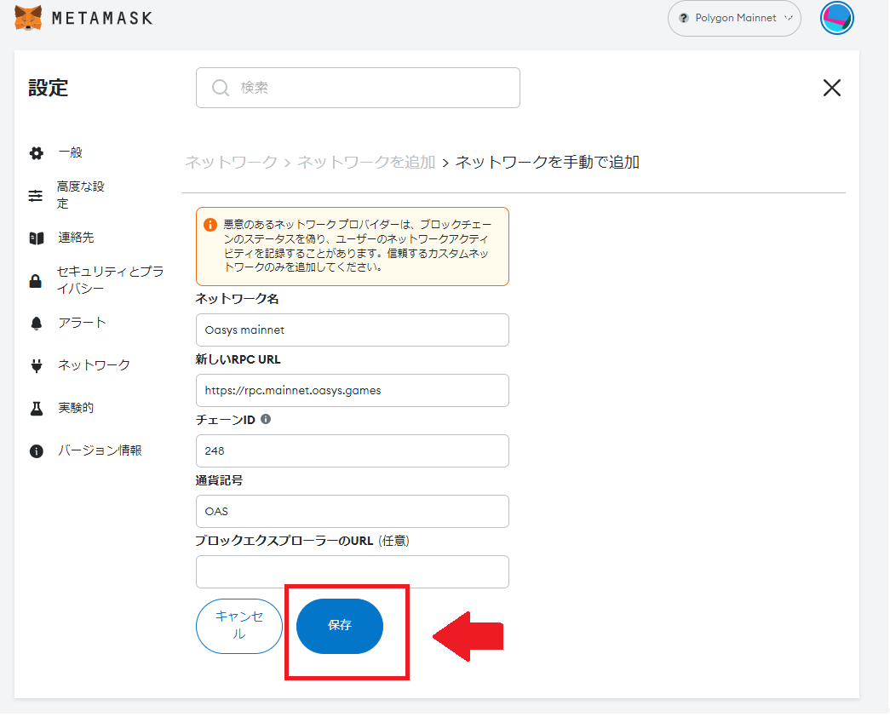Open security lock icon in sidebar
The image size is (890, 717).
(35, 280)
